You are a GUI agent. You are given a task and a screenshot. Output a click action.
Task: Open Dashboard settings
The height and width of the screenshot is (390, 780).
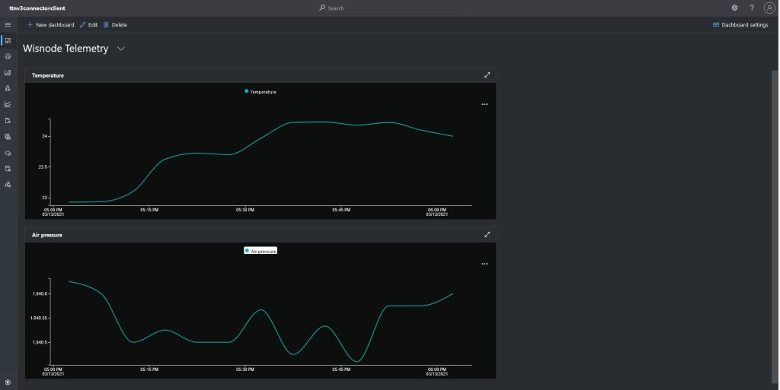[740, 25]
